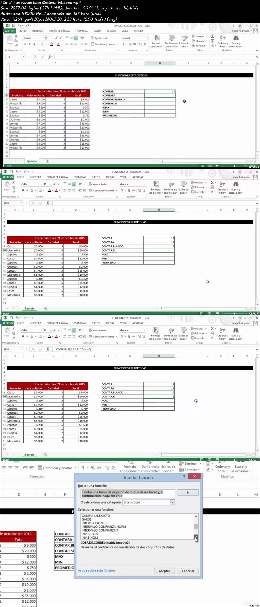
Task: Click decrease indent in the zoomed dialog frame
Action: click(x=25, y=468)
